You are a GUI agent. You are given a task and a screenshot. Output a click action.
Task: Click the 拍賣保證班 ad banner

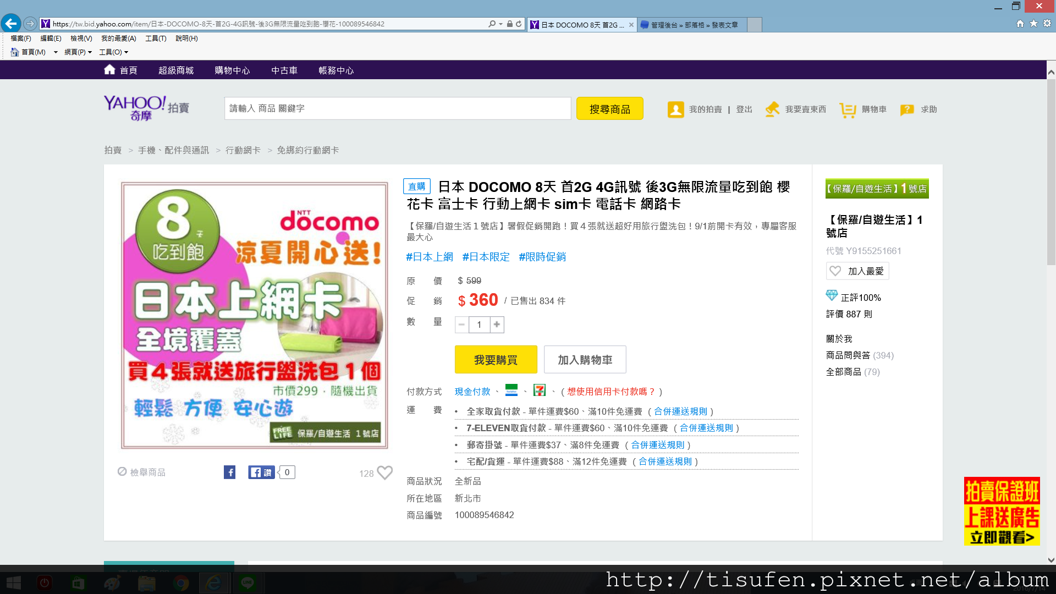[1002, 511]
